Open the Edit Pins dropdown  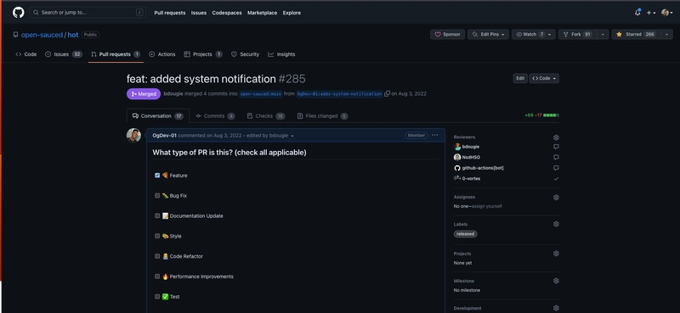coord(488,34)
